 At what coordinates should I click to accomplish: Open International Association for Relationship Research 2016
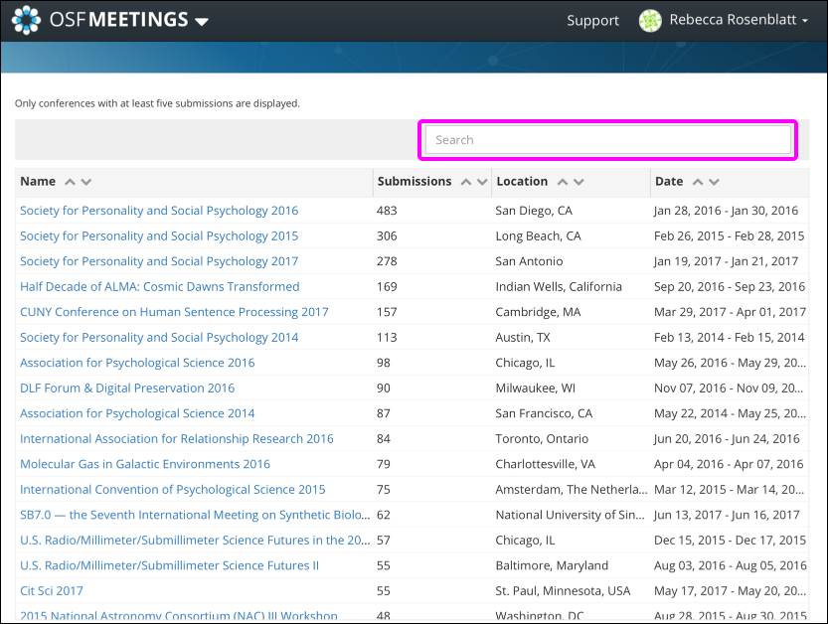tap(177, 439)
